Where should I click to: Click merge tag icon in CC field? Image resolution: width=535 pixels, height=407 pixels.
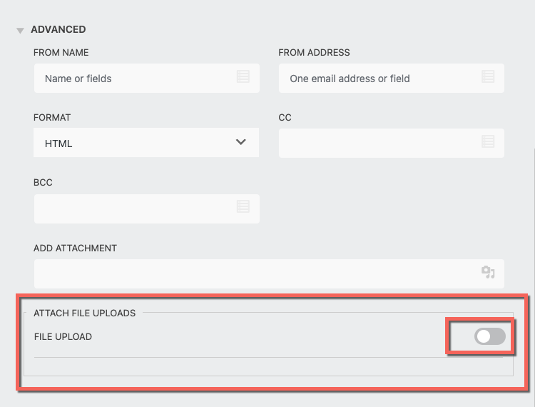[x=488, y=142]
